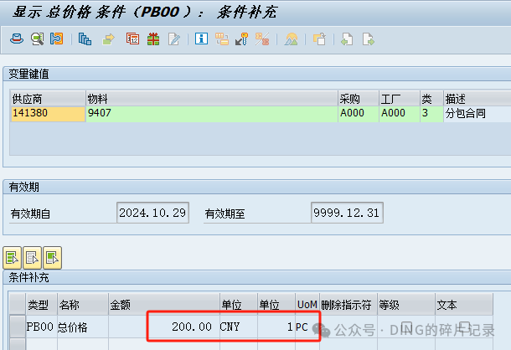The width and height of the screenshot is (511, 350).
Task: Click the PB00 condition type cell
Action: [40, 327]
